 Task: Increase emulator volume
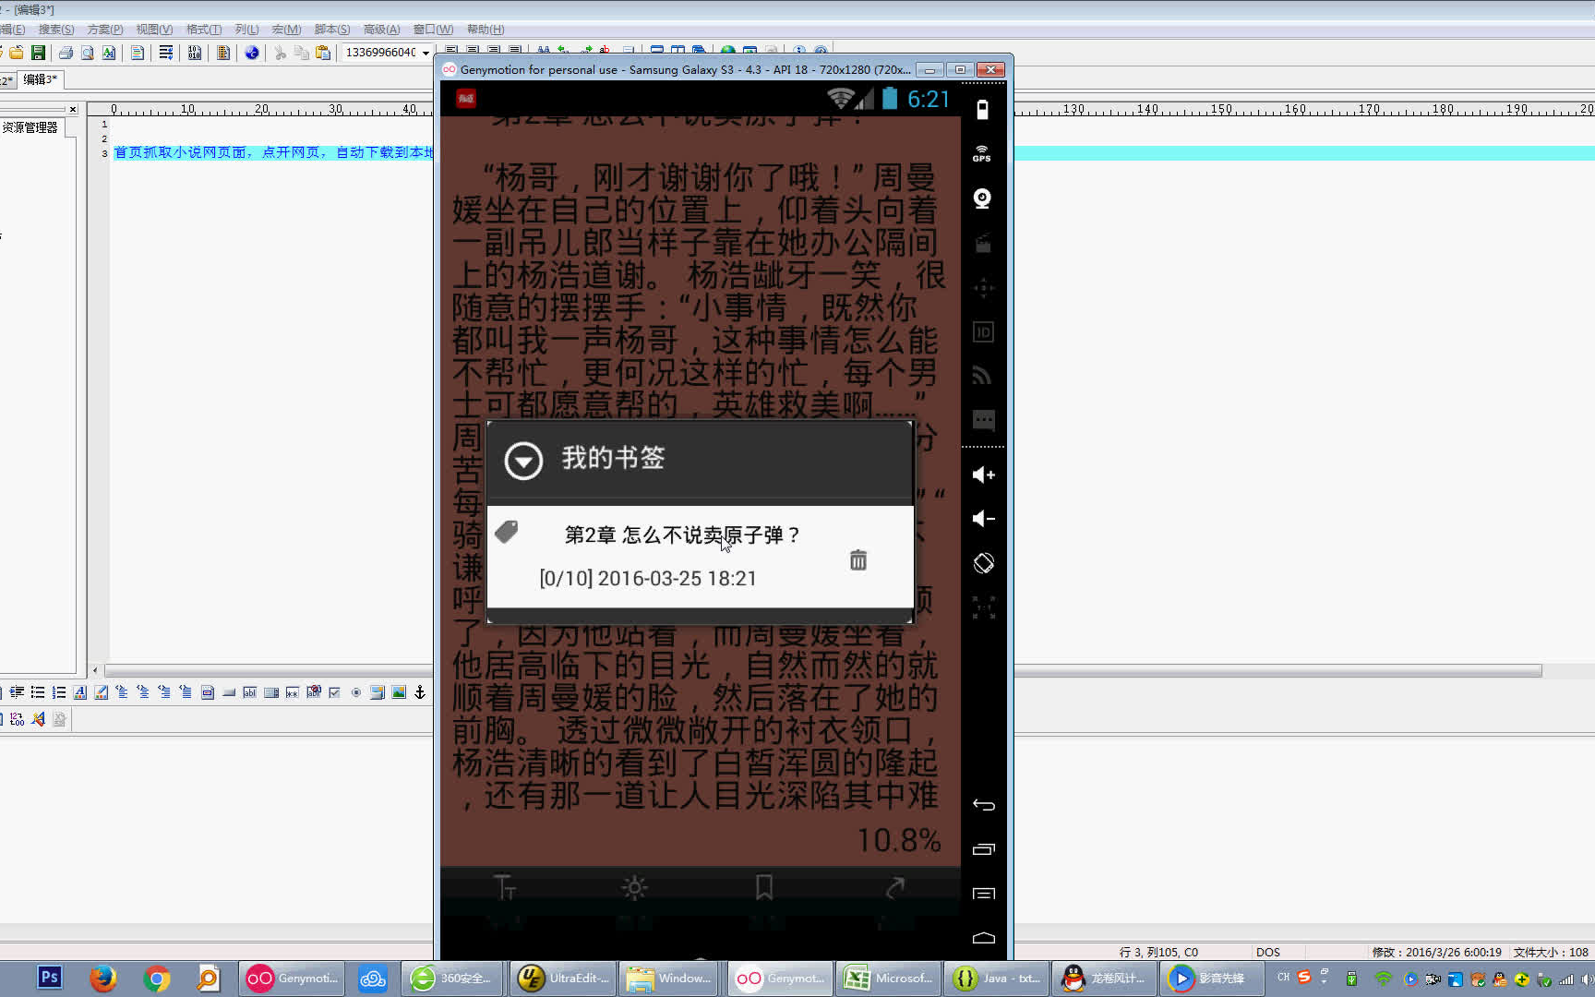tap(981, 475)
